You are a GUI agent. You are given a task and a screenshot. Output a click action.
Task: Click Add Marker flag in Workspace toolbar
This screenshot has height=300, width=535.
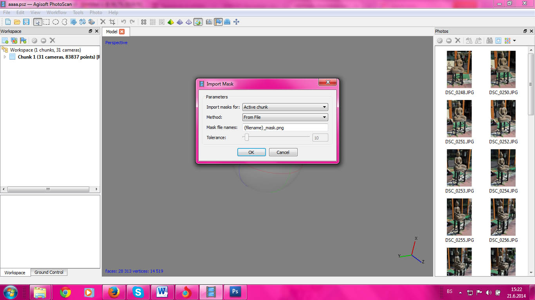pyautogui.click(x=23, y=40)
